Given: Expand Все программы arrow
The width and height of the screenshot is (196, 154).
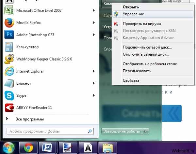Looking at the screenshot, I should 7,119.
